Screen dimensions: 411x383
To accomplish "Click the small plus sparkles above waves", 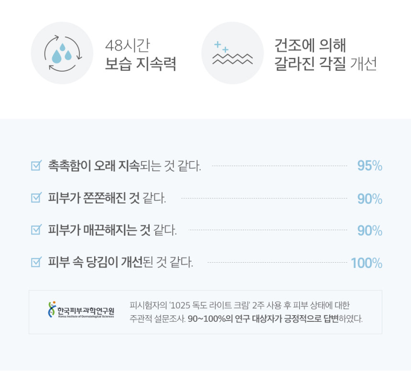I will pyautogui.click(x=221, y=47).
